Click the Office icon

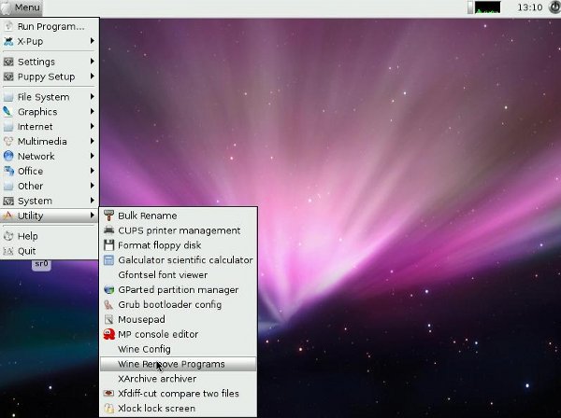(8, 171)
